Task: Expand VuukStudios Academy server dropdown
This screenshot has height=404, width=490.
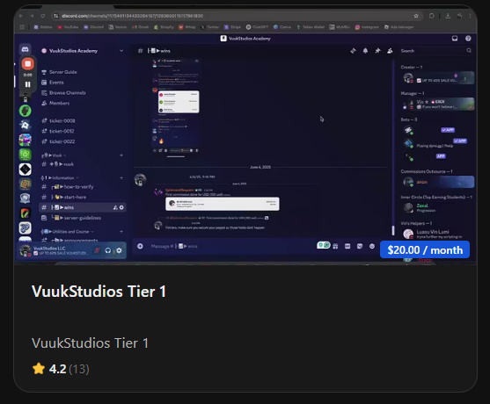Action: (121, 51)
